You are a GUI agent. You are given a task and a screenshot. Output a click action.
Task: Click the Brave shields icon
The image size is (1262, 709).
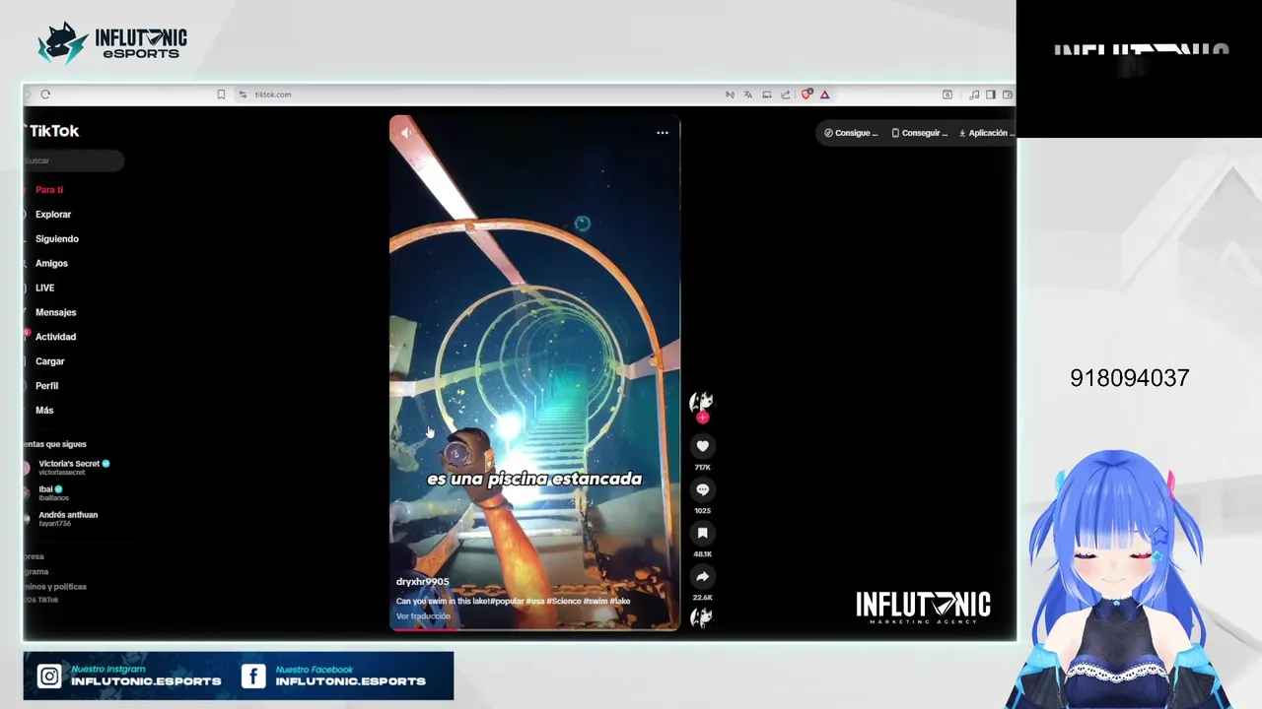click(806, 95)
